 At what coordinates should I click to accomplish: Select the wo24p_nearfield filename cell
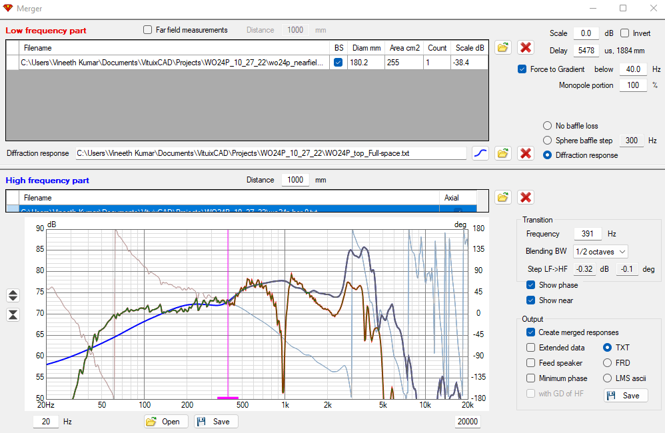tap(174, 63)
